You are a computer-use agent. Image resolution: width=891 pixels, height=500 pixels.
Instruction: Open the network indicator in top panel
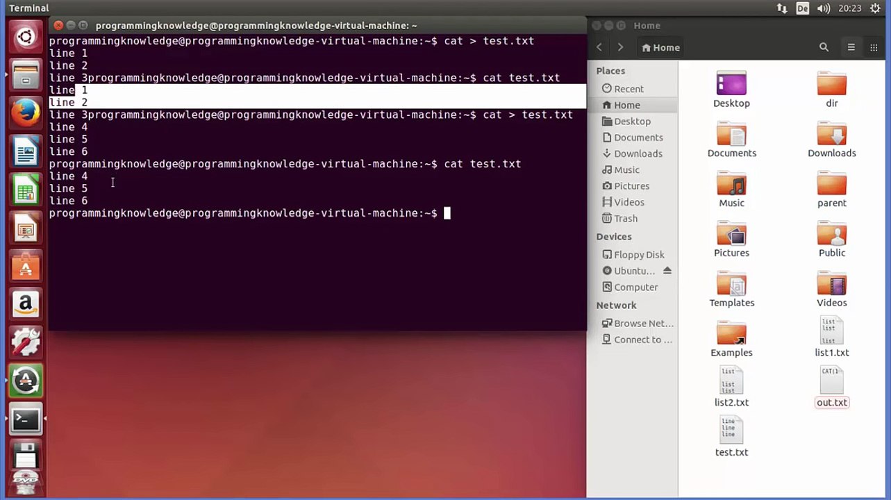point(782,8)
